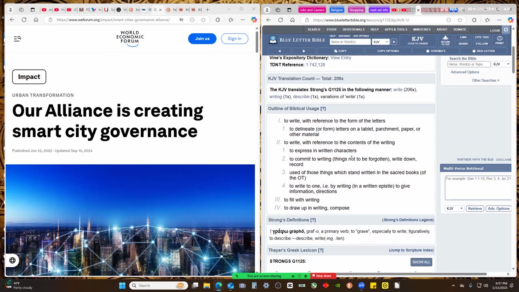Open Copilot icon in the weforum window
Screen dimensions: 519x292
point(254,19)
